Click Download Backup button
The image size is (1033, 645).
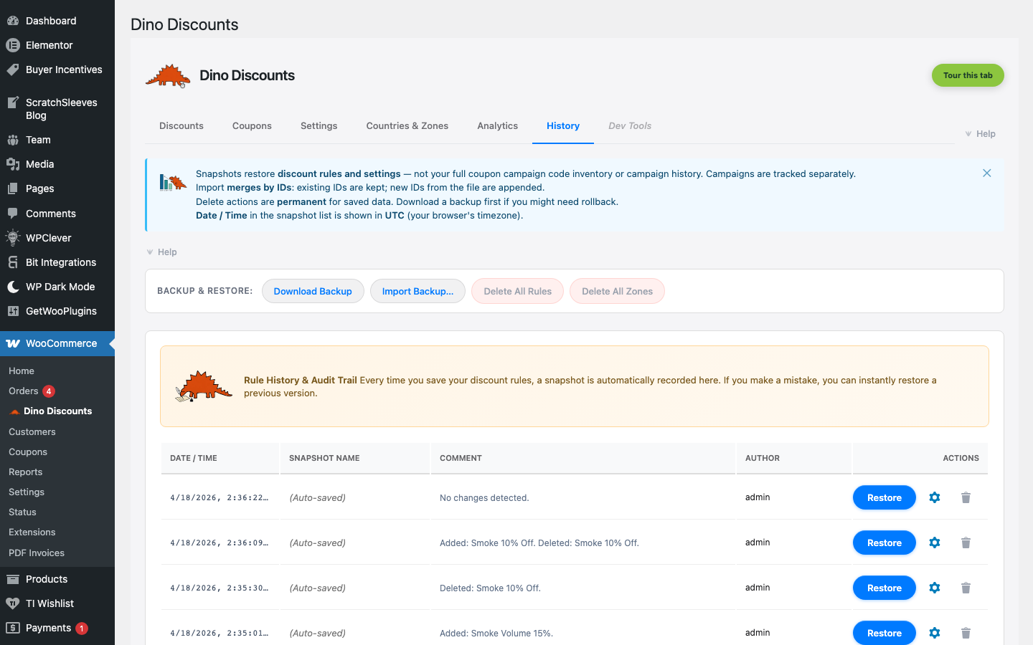pyautogui.click(x=313, y=291)
